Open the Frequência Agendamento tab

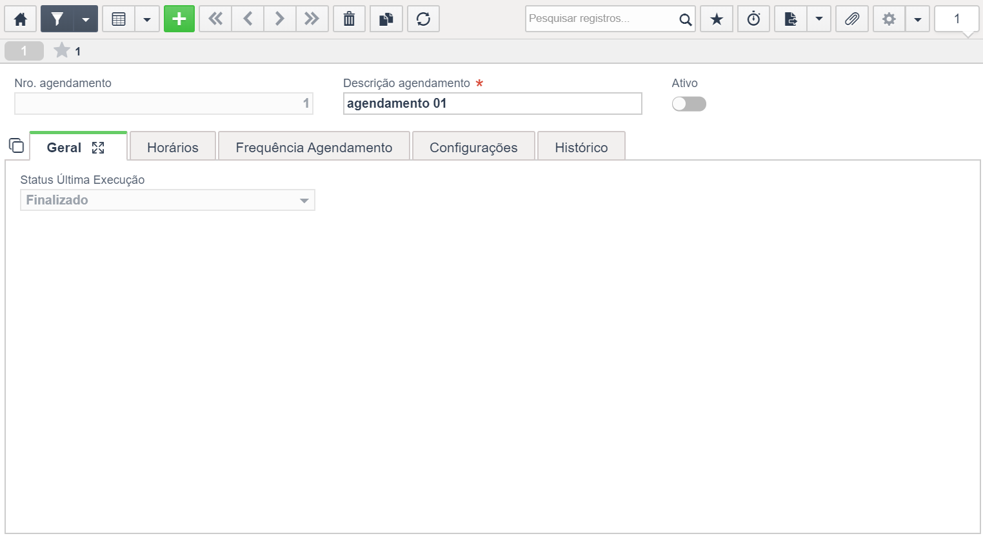[x=314, y=147]
